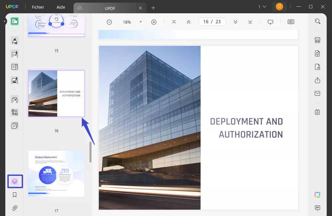Viewport: 332px width, 216px height.
Task: Open the Fichier menu
Action: point(38,7)
